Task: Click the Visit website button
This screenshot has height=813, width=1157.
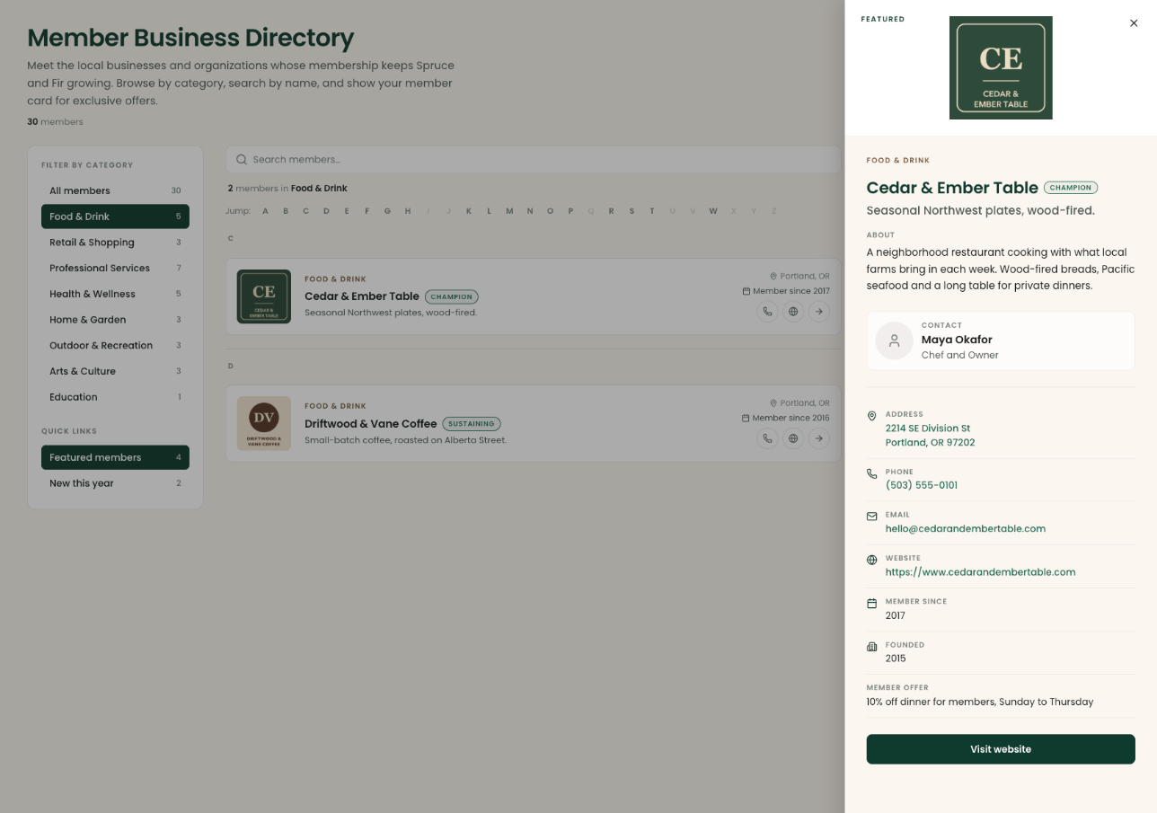Action: click(x=1001, y=749)
